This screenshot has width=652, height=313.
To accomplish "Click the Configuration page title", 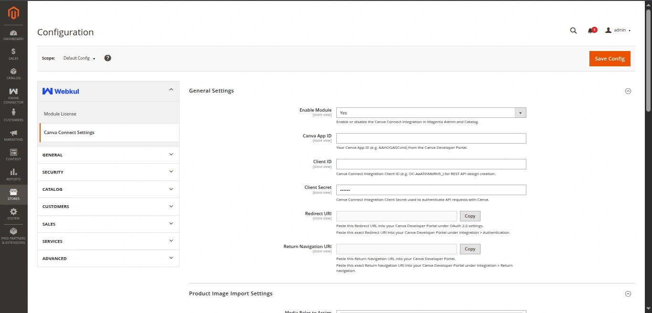I will 65,32.
